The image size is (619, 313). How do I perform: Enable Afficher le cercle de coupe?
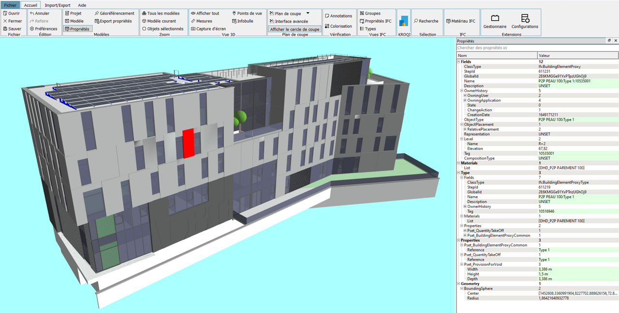(x=294, y=29)
